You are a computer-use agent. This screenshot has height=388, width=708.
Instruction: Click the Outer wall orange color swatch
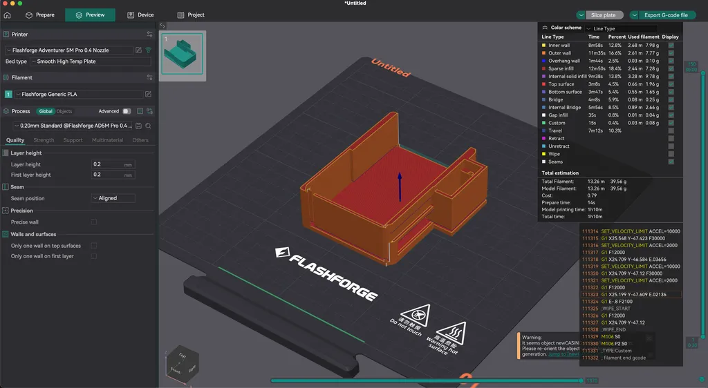(x=543, y=53)
